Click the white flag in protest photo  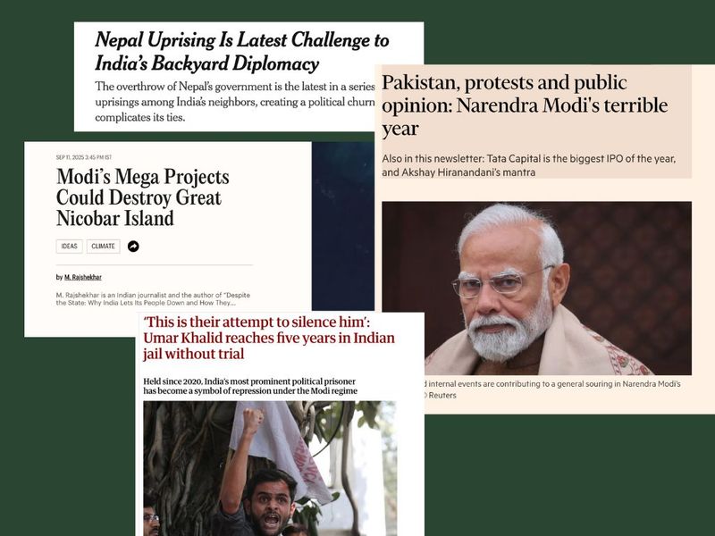pyautogui.click(x=279, y=449)
